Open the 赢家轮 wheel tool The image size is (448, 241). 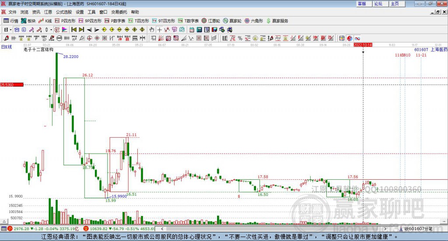point(232,21)
